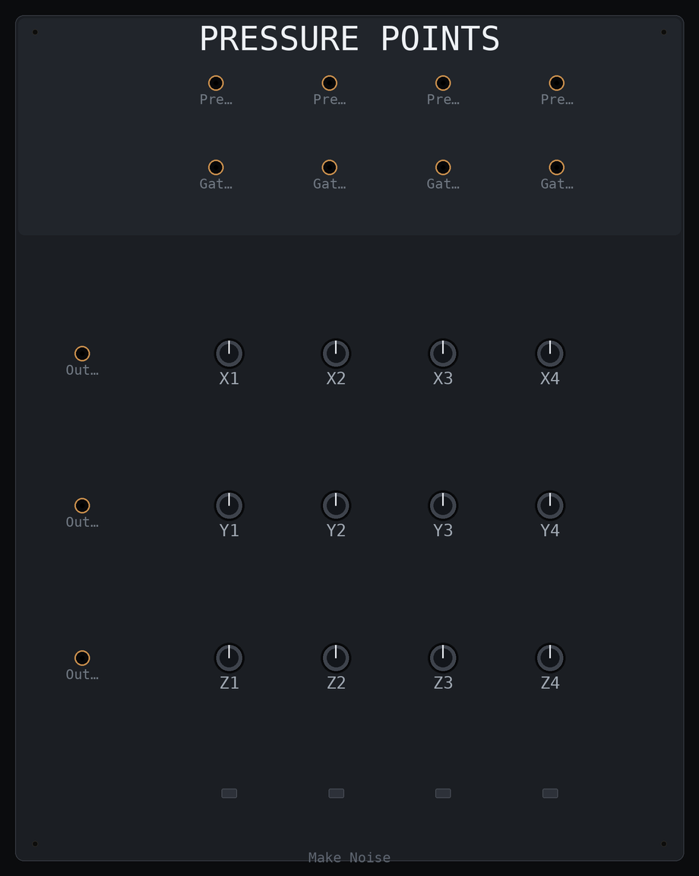
Task: Toggle the pad button below Z1
Action: 229,793
